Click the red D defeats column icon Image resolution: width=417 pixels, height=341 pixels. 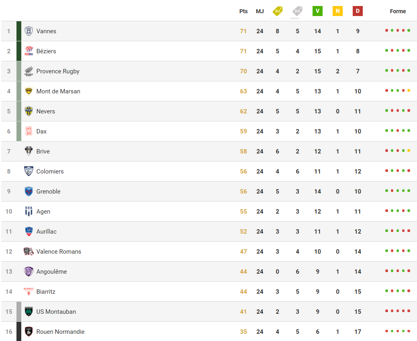[x=358, y=11]
